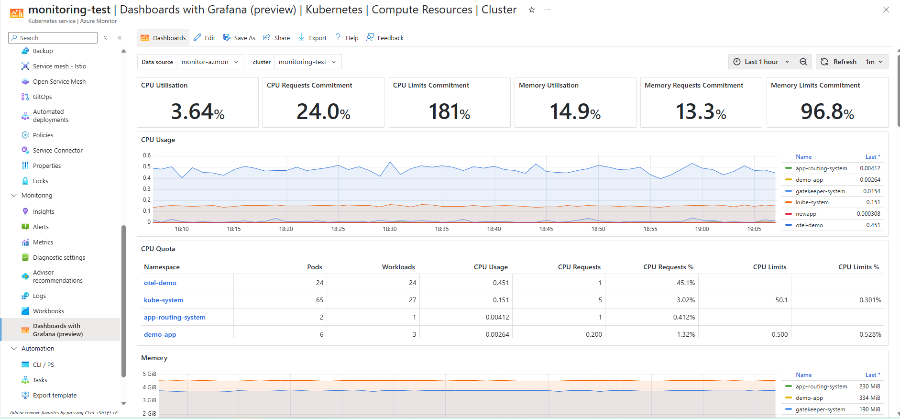Click the sidebar scroll up arrow
The width and height of the screenshot is (900, 419).
point(123,51)
